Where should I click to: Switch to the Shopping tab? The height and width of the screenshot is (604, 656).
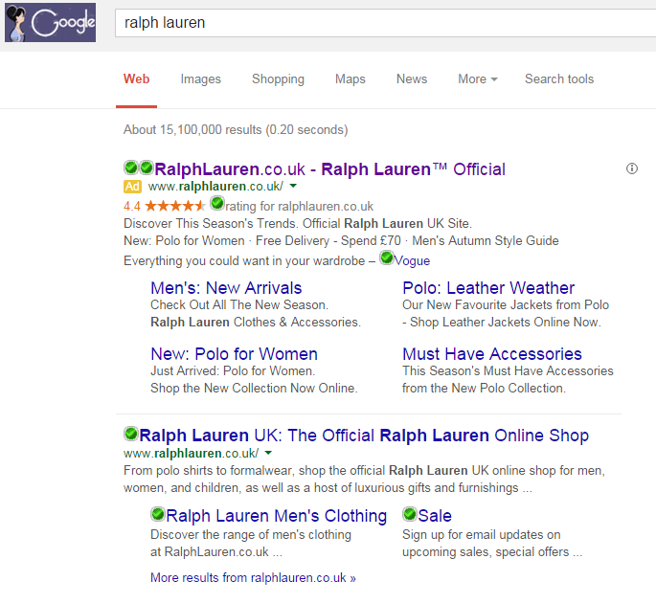pos(279,79)
